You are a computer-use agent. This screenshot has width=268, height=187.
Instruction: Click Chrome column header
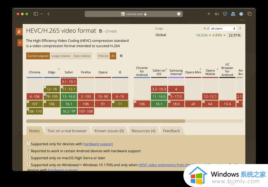coord(34,72)
